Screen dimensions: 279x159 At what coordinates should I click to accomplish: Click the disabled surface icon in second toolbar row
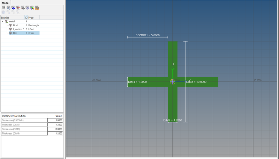tap(3, 12)
